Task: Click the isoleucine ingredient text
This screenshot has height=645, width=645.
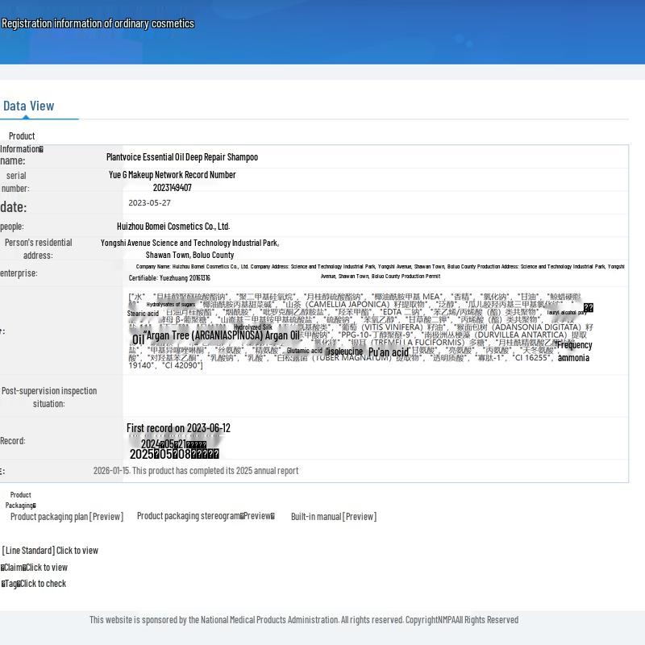Action: pos(344,352)
